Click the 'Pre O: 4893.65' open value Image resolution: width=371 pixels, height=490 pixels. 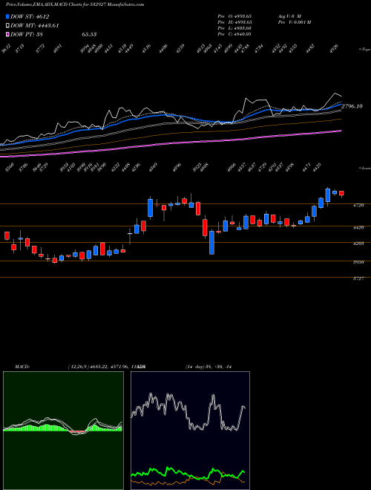[x=234, y=16]
